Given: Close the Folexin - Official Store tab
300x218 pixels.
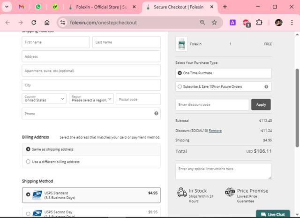Looking at the screenshot, I should coord(135,7).
